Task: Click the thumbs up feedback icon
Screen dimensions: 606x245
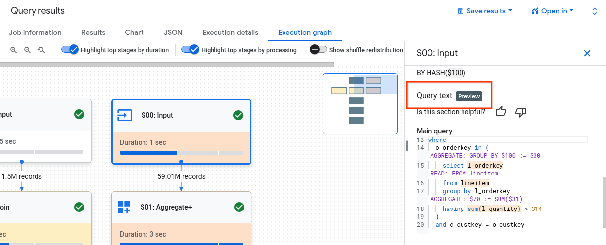Action: tap(501, 112)
